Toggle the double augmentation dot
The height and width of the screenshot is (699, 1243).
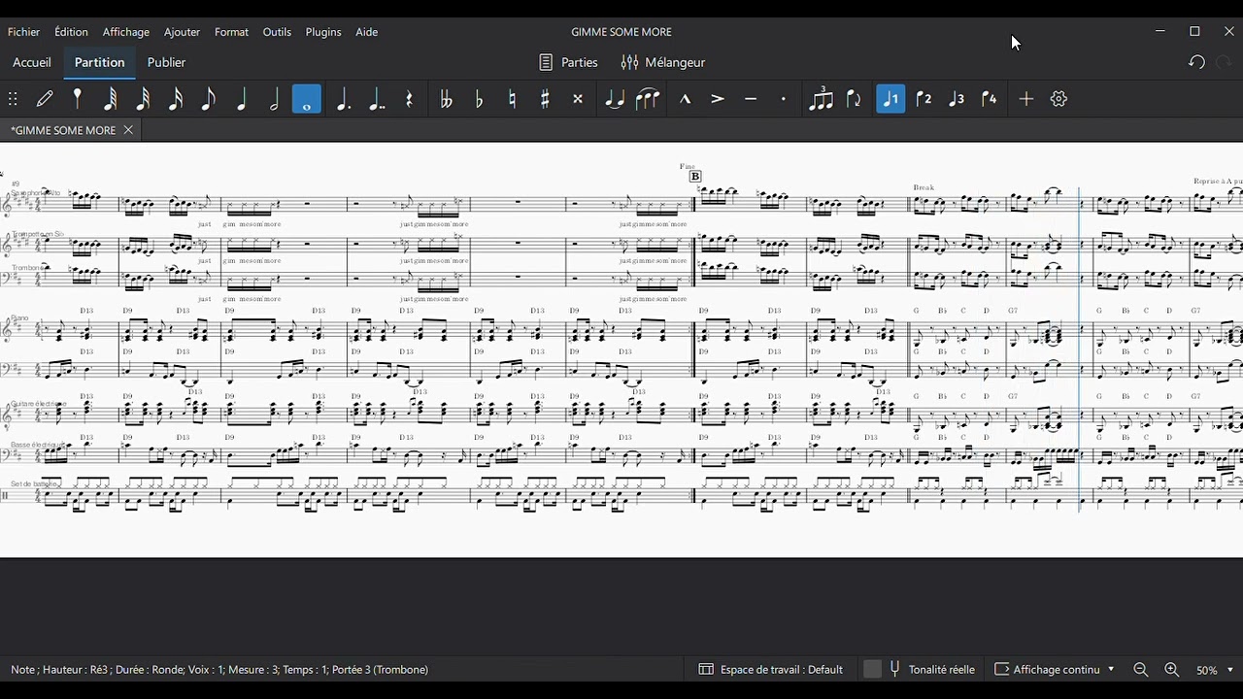(376, 99)
